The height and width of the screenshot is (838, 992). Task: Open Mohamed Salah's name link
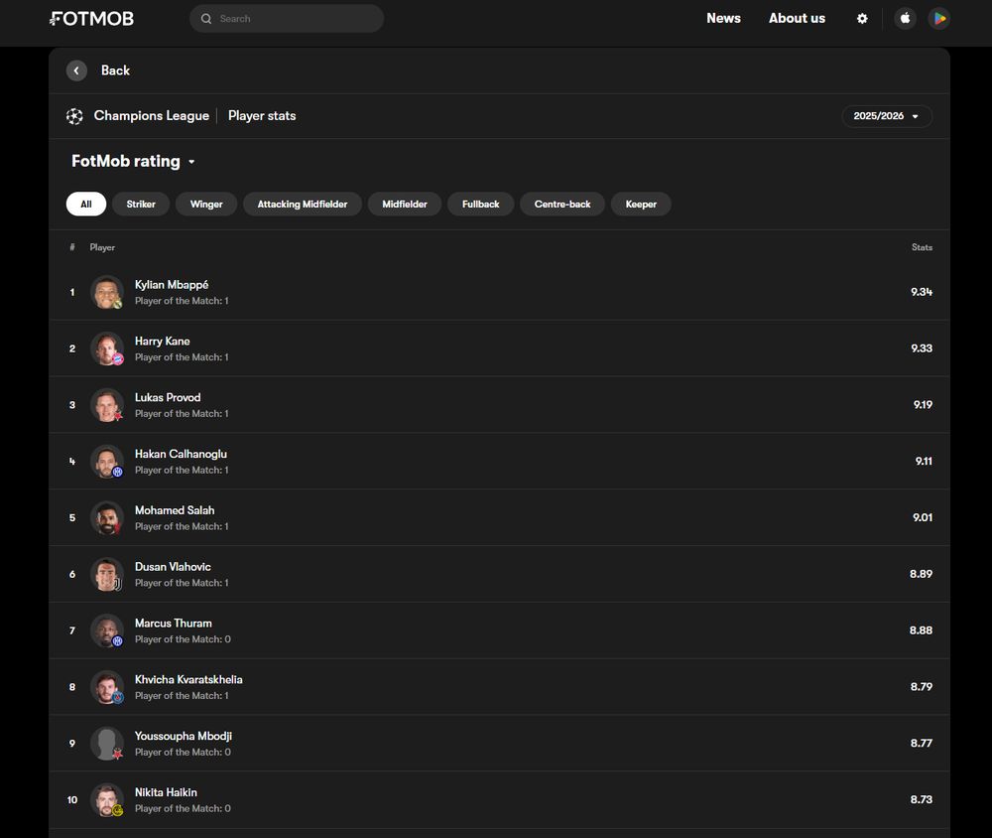click(175, 510)
